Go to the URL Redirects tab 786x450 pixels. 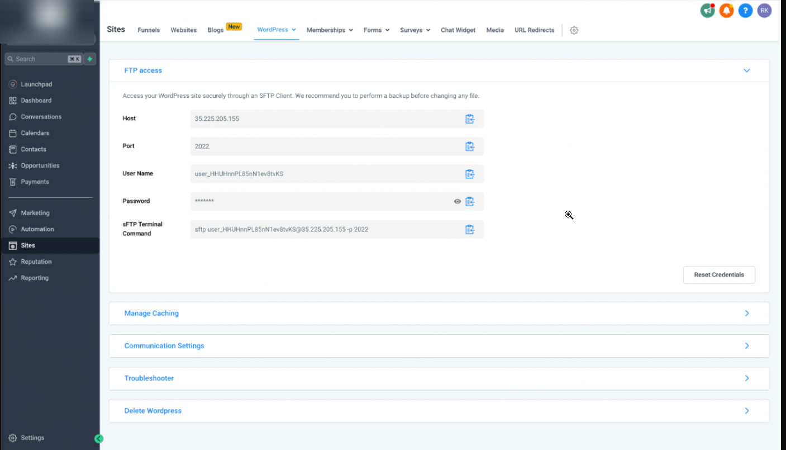[x=534, y=30]
